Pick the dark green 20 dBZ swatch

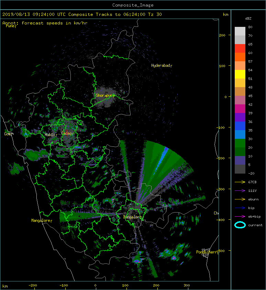[x=240, y=152]
